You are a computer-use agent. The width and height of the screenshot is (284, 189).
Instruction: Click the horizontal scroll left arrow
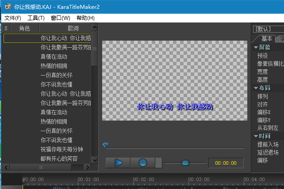tap(6, 167)
